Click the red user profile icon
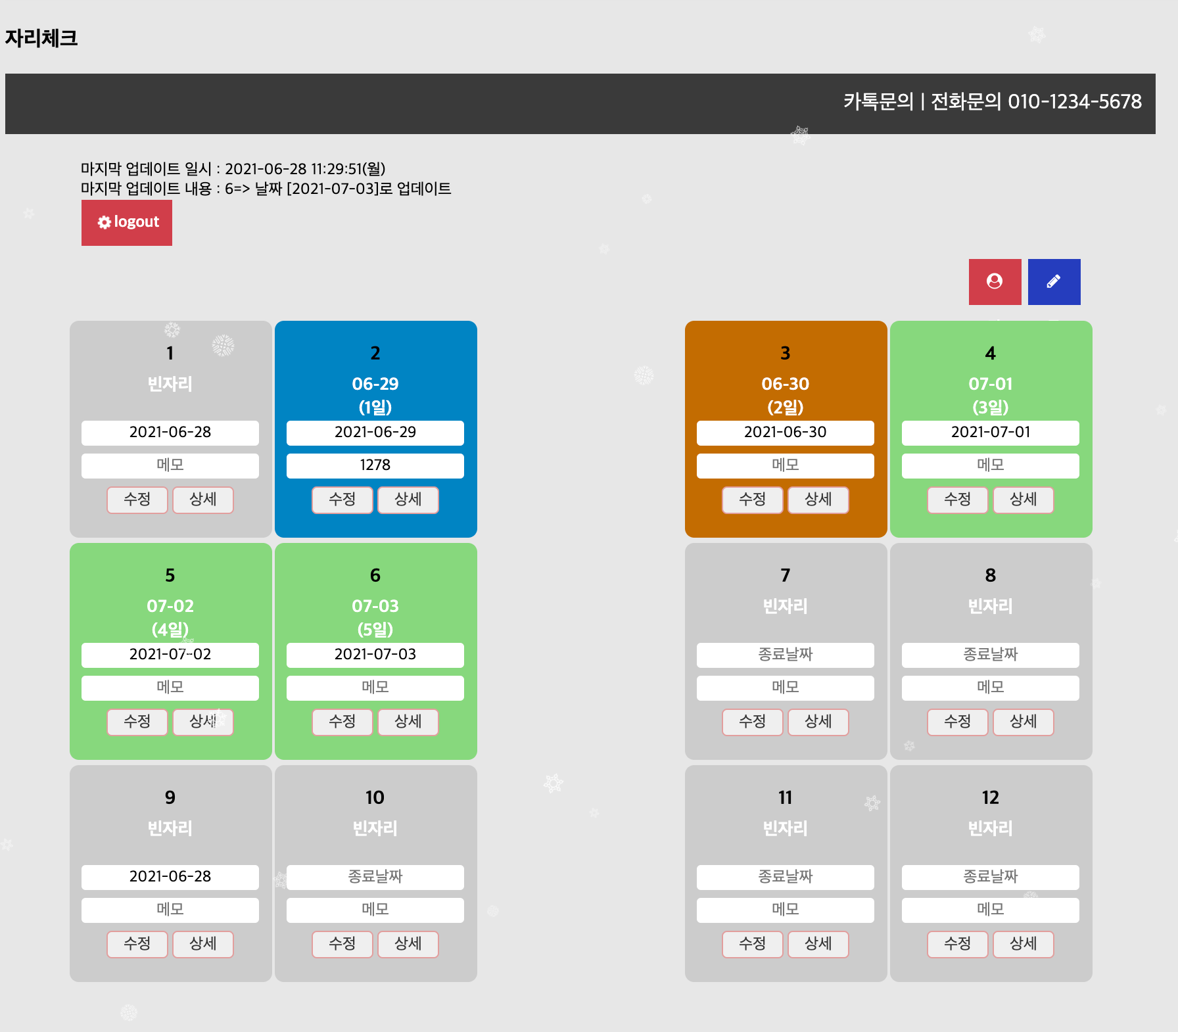The width and height of the screenshot is (1178, 1032). click(x=995, y=281)
